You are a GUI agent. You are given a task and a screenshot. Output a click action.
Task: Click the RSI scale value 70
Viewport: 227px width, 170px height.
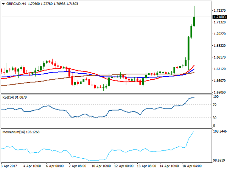(215, 105)
